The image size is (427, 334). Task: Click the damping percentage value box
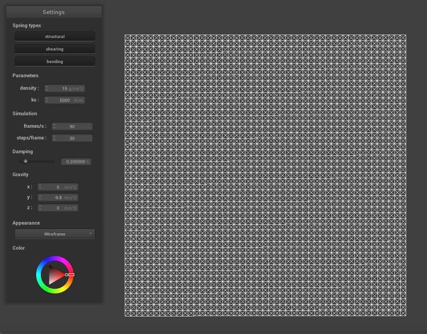click(x=76, y=162)
